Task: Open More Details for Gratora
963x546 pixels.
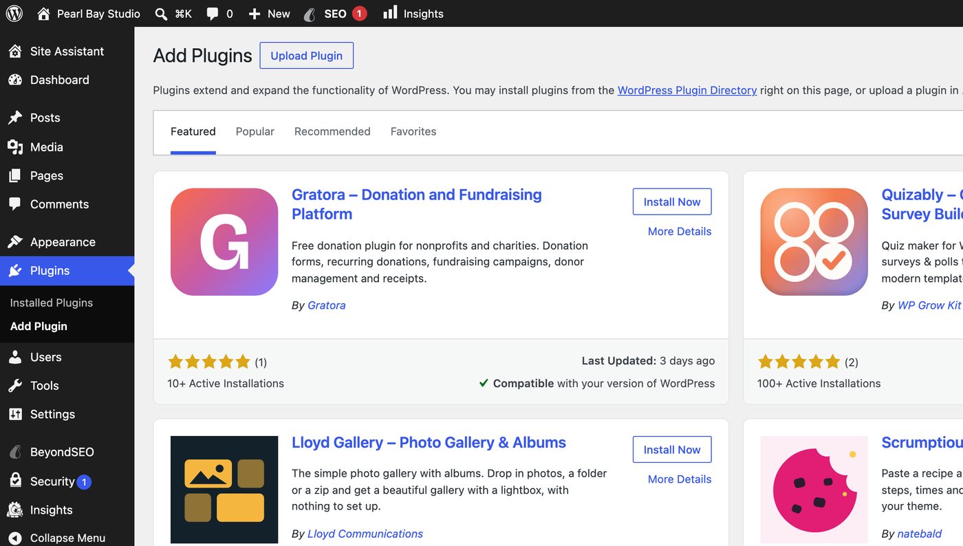Action: [x=680, y=231]
